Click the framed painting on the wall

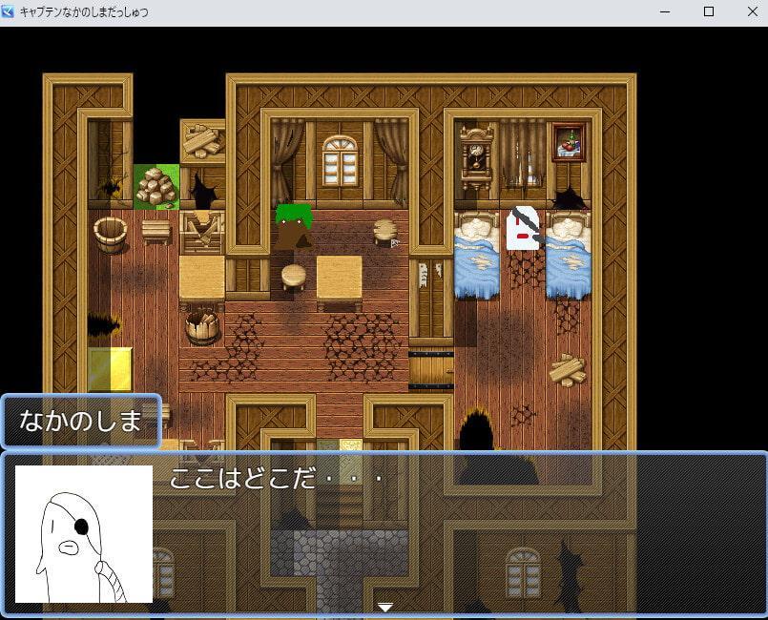click(568, 143)
